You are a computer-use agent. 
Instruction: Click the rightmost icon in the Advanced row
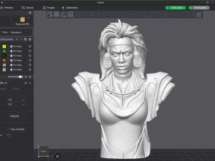pyautogui.click(x=30, y=77)
